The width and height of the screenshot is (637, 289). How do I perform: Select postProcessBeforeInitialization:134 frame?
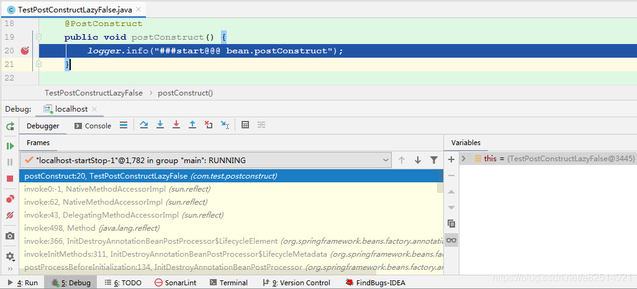pos(232,267)
